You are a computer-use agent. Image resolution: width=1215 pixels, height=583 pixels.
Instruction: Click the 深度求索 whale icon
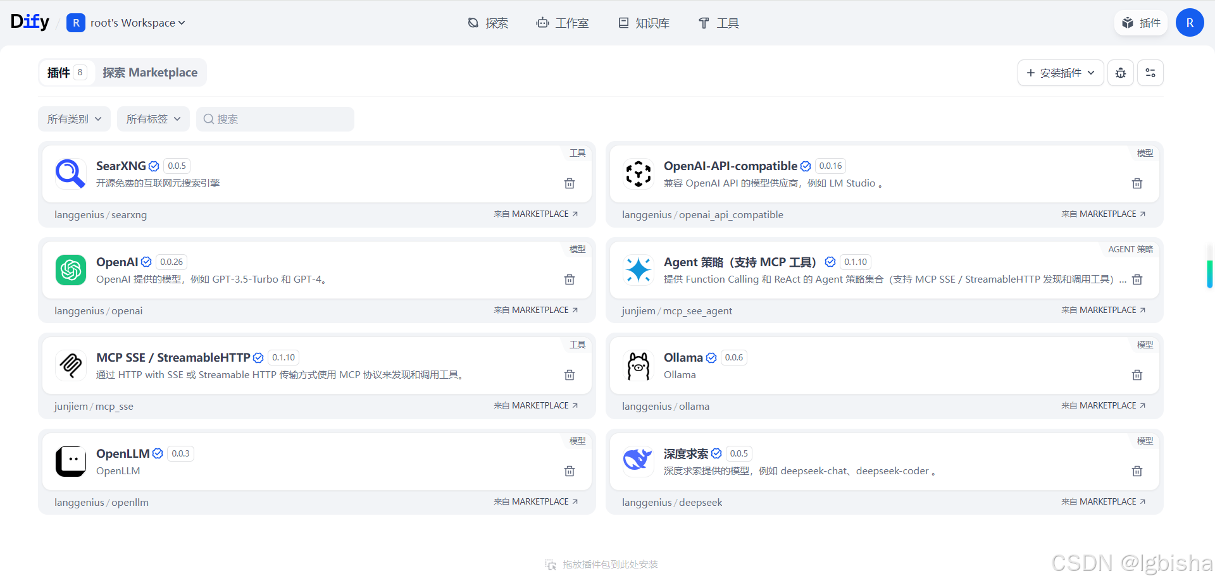click(639, 462)
